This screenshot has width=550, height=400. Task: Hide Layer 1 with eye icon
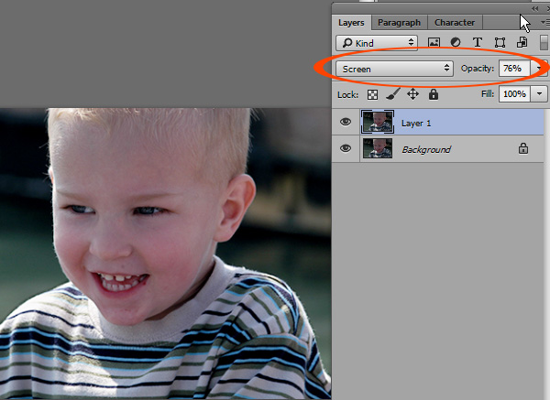click(x=346, y=122)
